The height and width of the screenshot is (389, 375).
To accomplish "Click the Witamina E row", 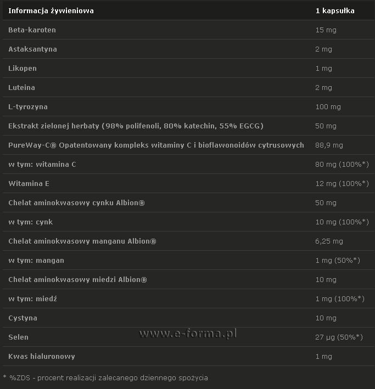I will pyautogui.click(x=188, y=184).
